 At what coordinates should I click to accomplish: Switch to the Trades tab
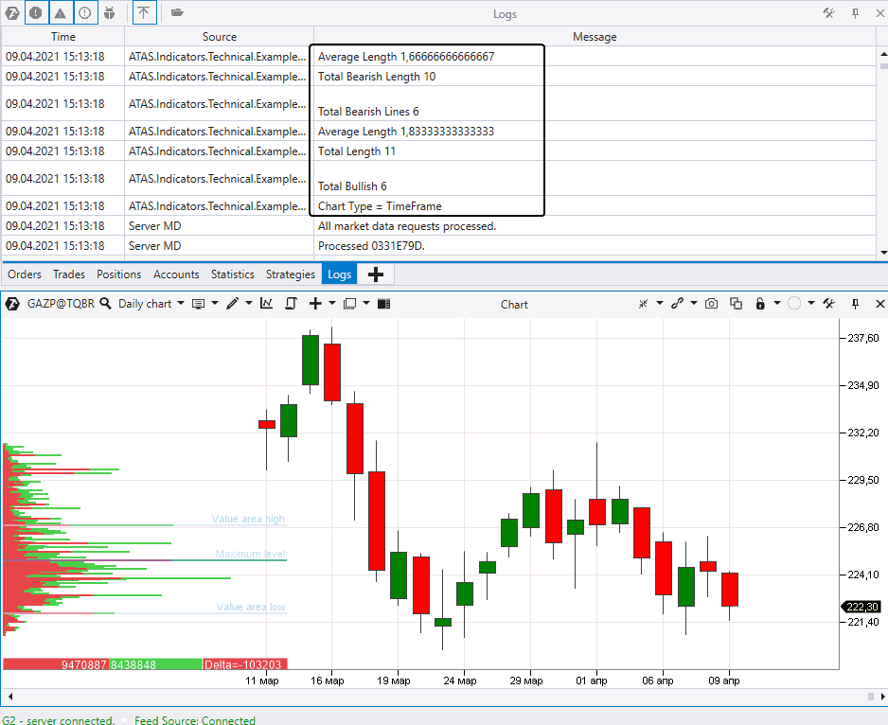pos(69,274)
